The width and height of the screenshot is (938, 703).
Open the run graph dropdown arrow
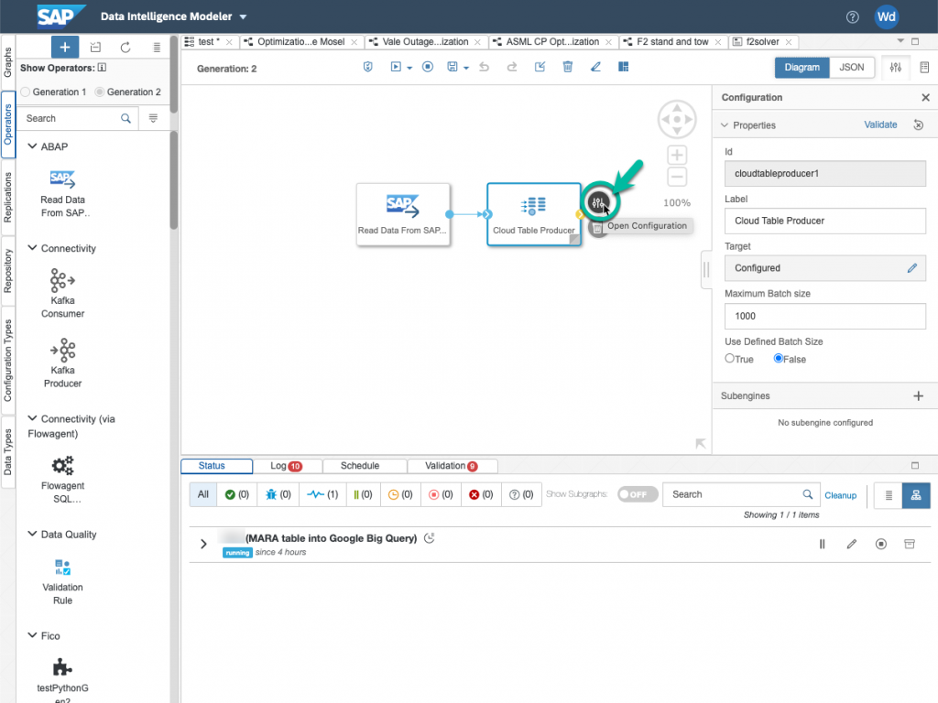point(410,67)
